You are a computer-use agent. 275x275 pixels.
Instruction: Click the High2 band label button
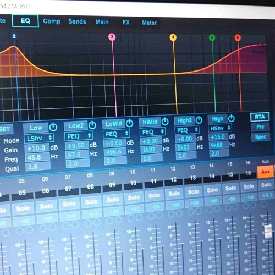point(184,120)
